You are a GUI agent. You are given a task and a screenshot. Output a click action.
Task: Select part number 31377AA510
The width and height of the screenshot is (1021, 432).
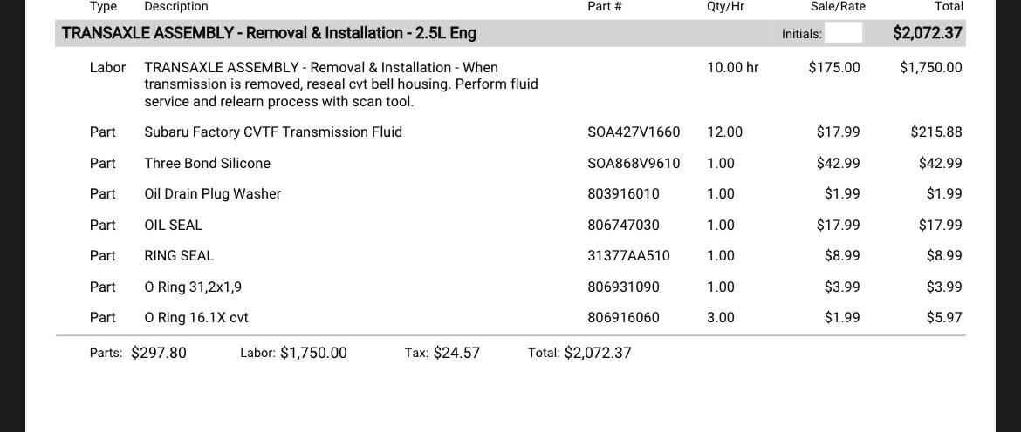coord(628,255)
